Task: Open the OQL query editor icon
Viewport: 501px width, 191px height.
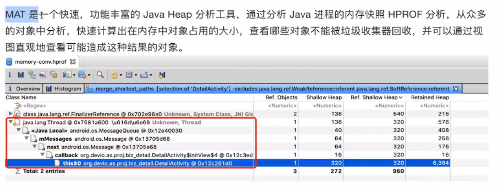Action: pos(43,75)
